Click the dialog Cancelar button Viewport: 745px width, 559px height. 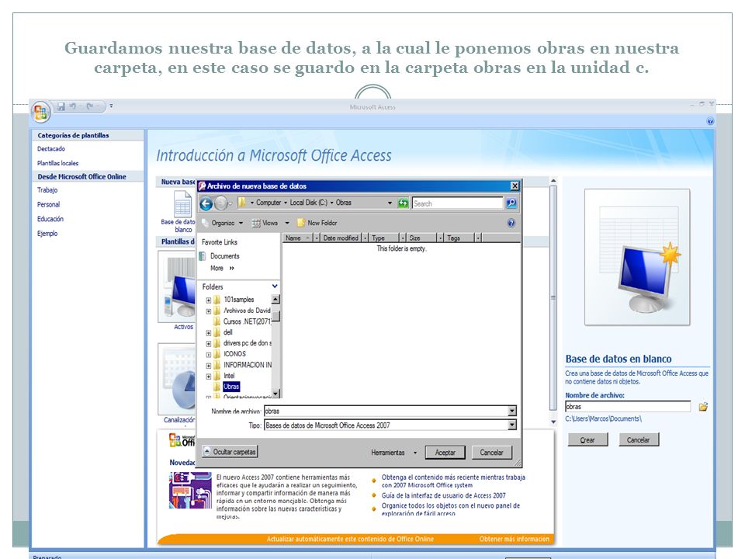tap(492, 453)
